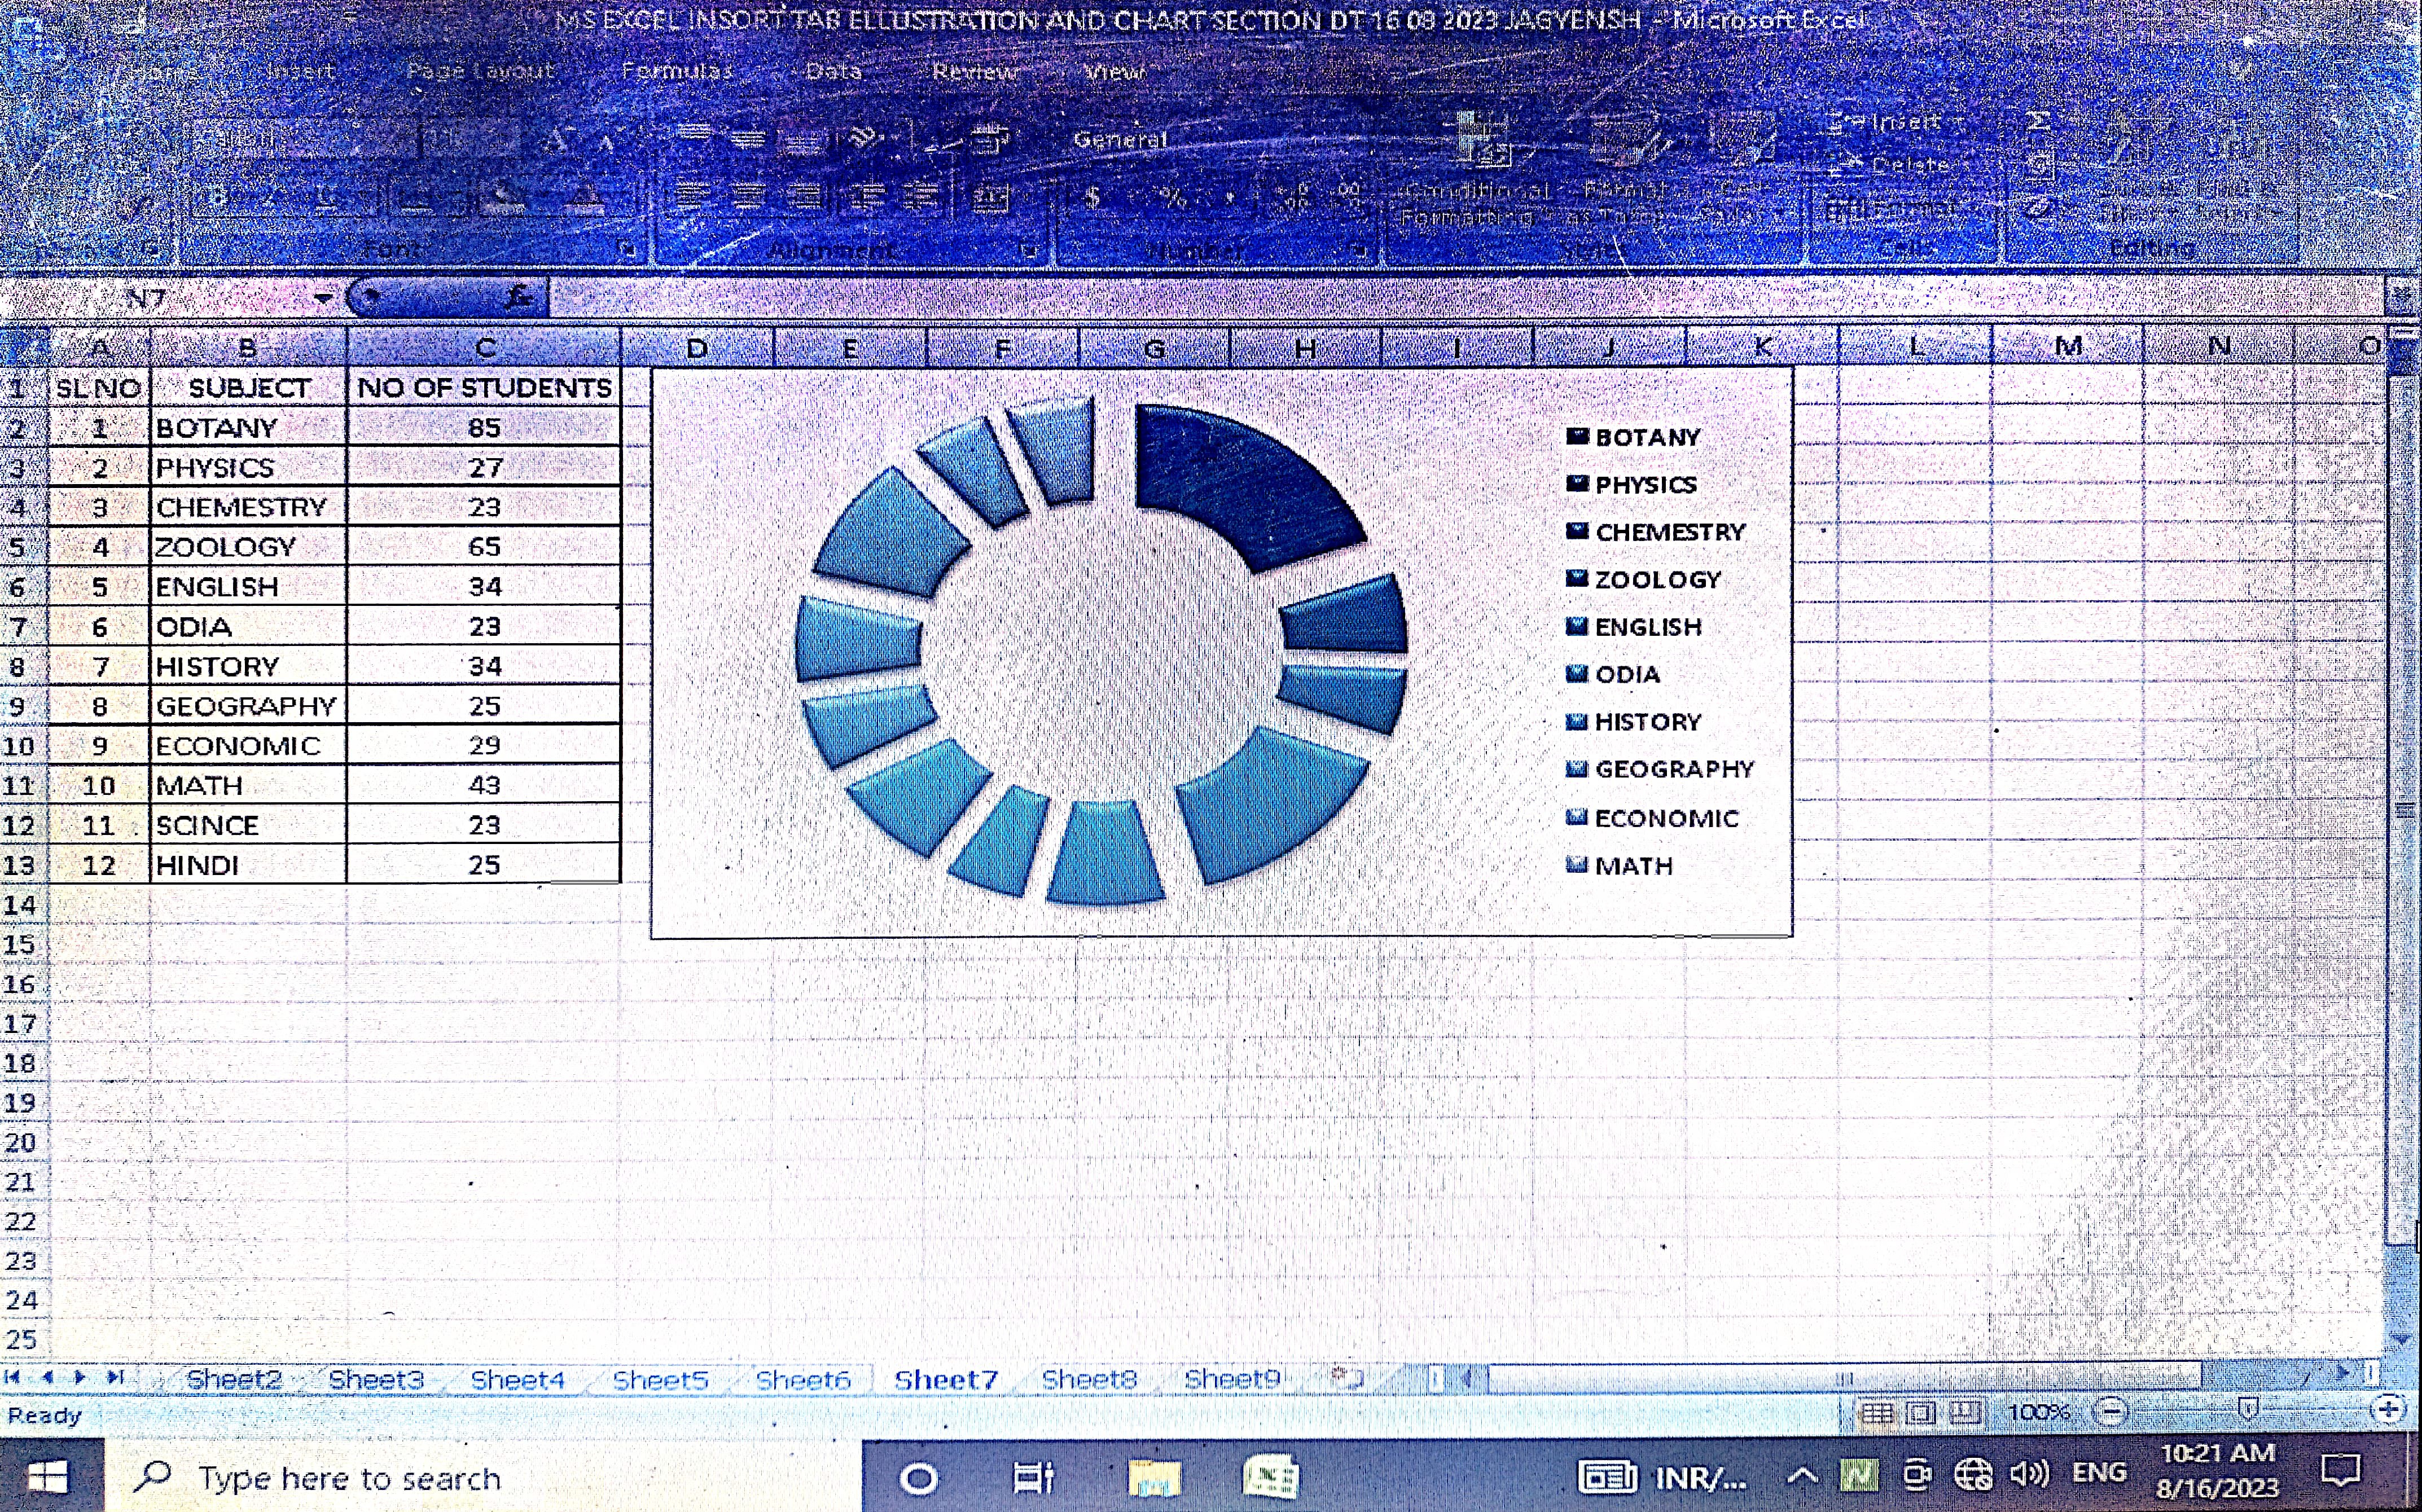2422x1512 pixels.
Task: Click the Accounting dollar format icon
Action: tap(1092, 198)
